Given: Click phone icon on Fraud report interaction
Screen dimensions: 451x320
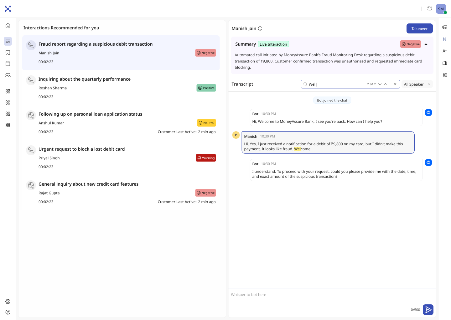Looking at the screenshot, I should point(31,45).
